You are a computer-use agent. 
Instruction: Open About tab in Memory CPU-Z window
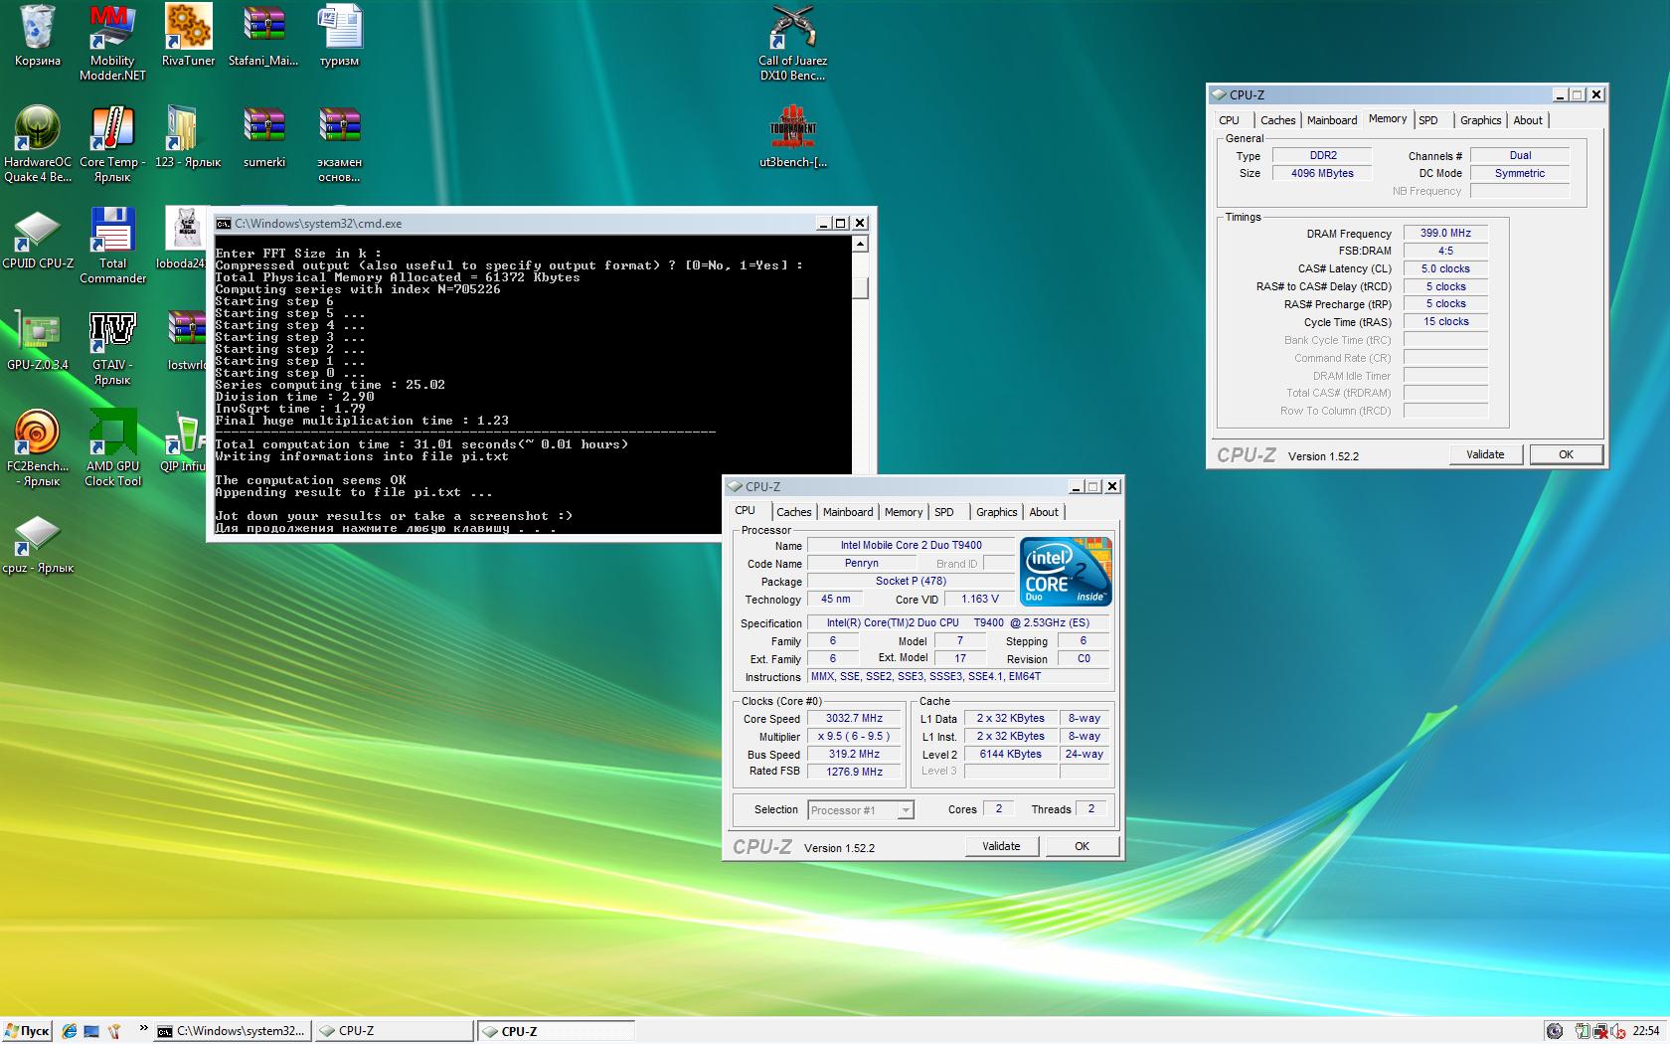[x=1528, y=120]
